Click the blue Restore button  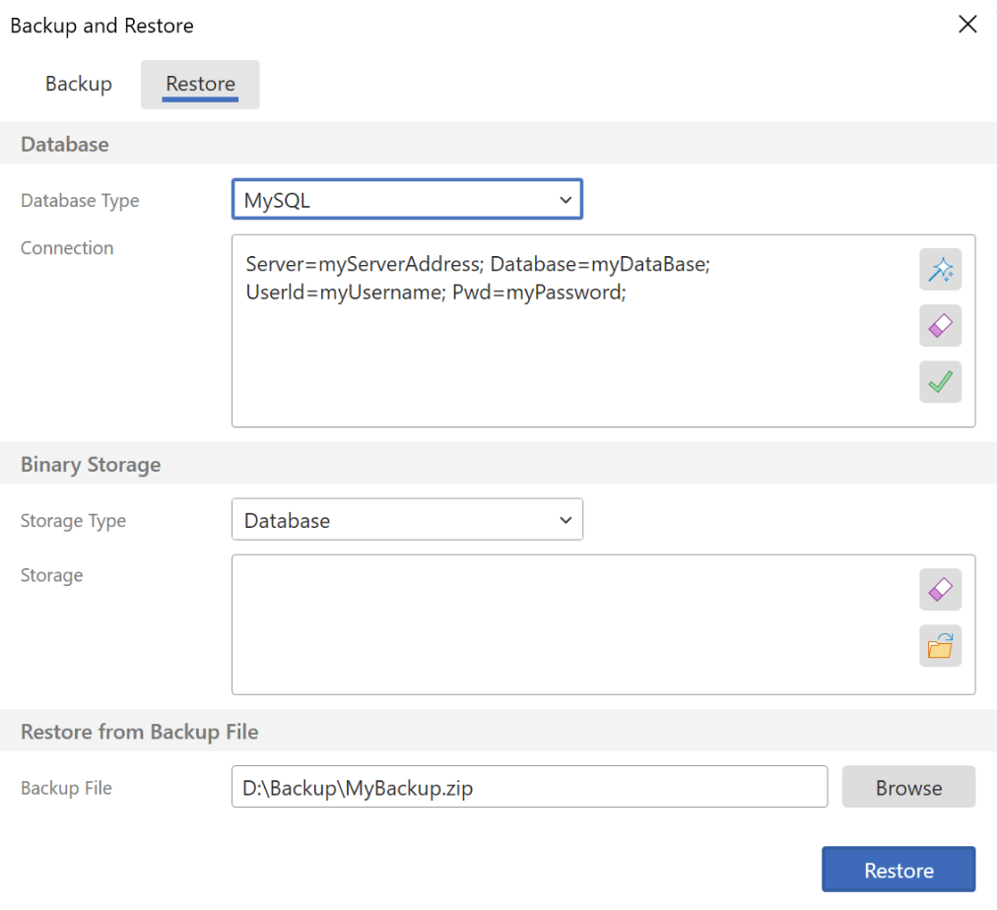898,870
